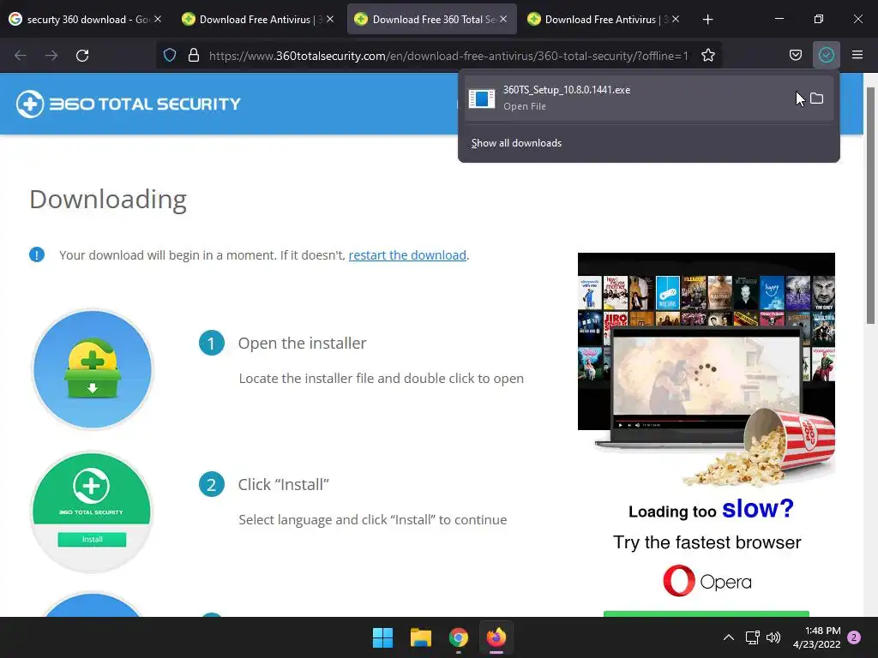The height and width of the screenshot is (658, 878).
Task: Go forward to next page
Action: pos(51,56)
